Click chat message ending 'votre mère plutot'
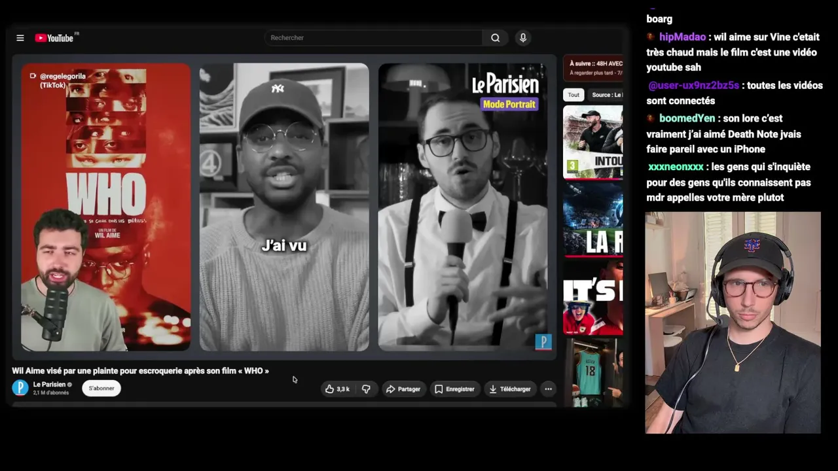 point(729,183)
